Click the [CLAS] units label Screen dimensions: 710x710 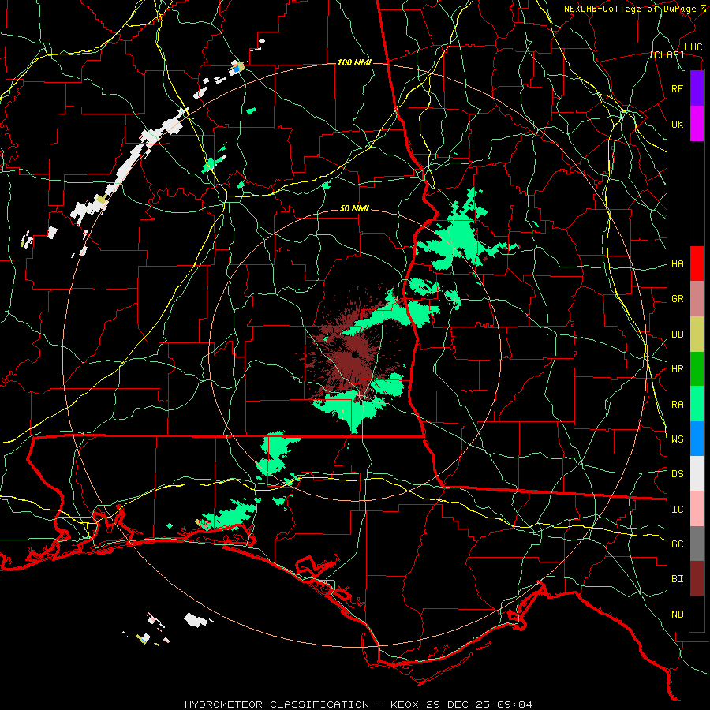[x=667, y=55]
